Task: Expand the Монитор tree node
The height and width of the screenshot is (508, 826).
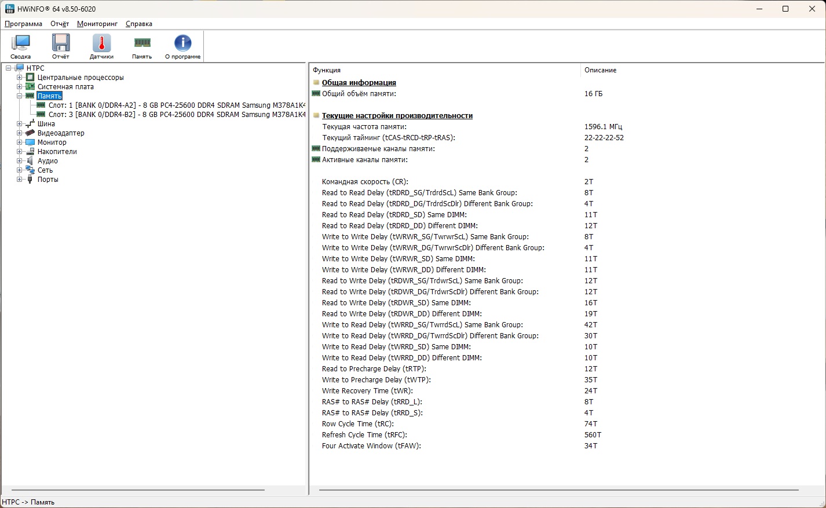Action: tap(20, 142)
